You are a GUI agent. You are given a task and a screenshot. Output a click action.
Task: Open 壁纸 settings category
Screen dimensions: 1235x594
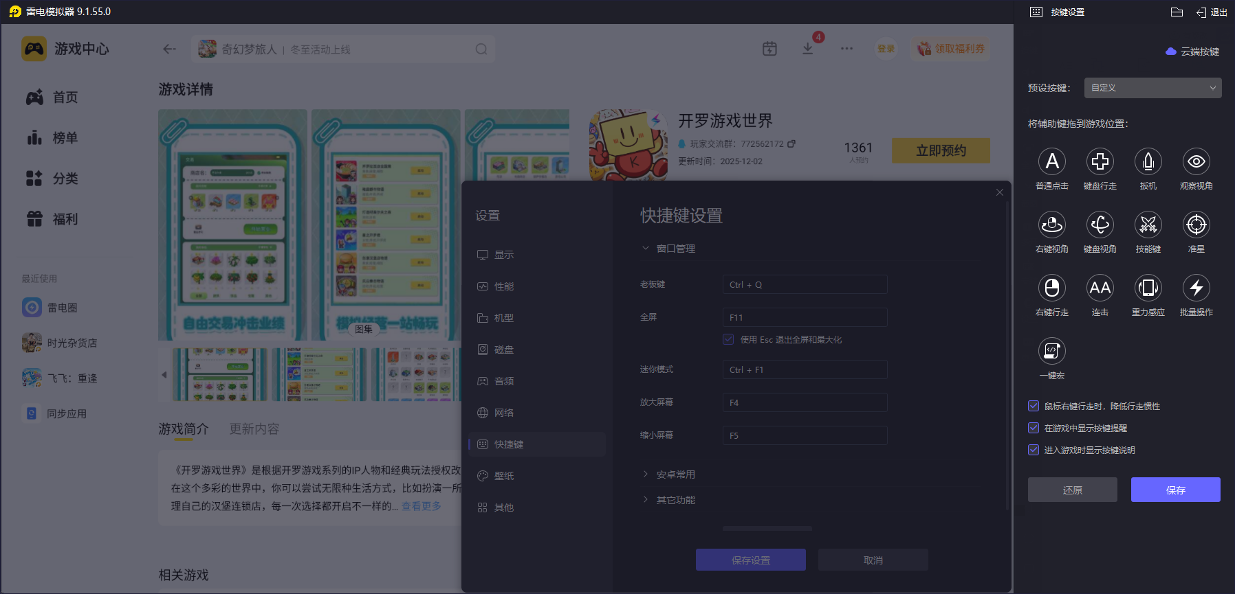click(x=537, y=476)
